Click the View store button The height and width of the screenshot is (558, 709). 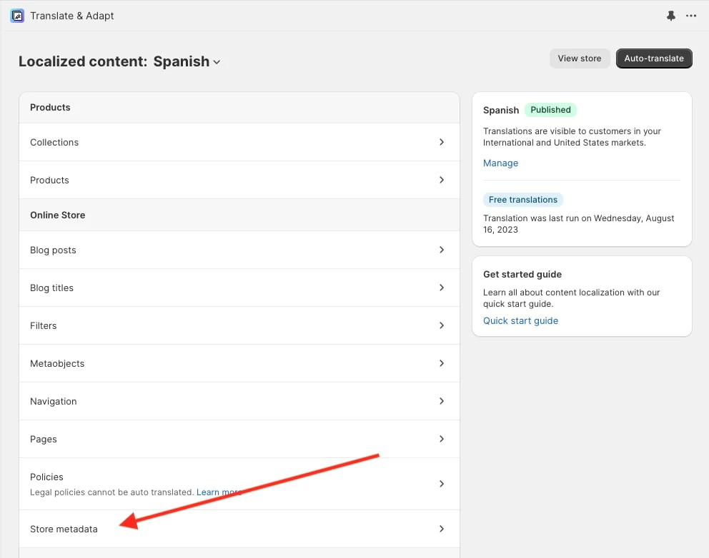(580, 59)
